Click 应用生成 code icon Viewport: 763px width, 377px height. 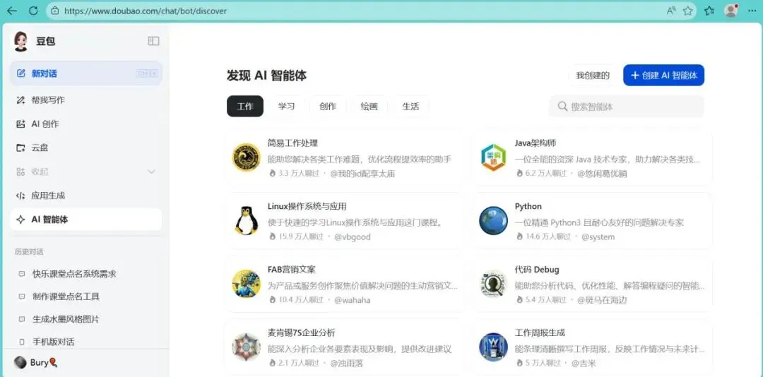(20, 196)
